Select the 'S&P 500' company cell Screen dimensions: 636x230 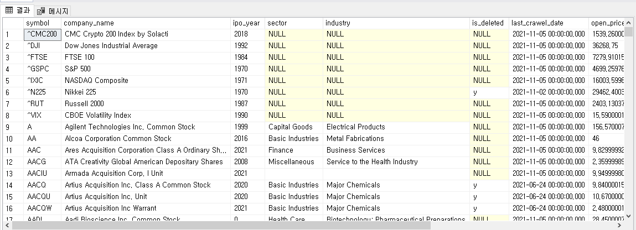146,69
